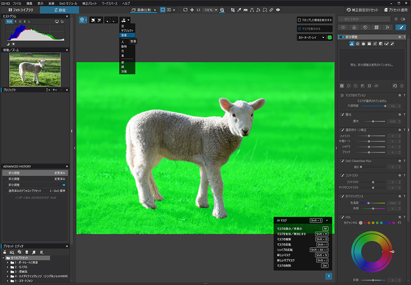Toggle the highlight clipping sun icon
This screenshot has width=411, height=285.
coord(13,44)
